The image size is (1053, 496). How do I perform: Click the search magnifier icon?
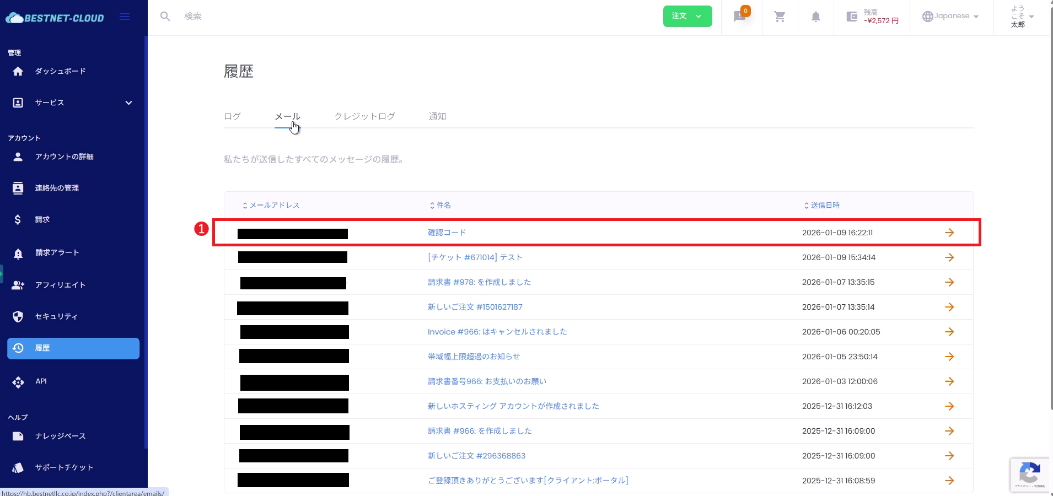click(x=165, y=17)
